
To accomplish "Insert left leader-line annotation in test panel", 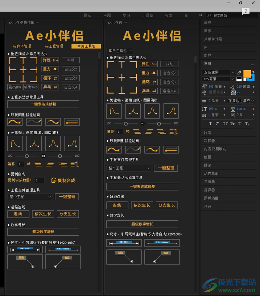I will coord(25,262).
